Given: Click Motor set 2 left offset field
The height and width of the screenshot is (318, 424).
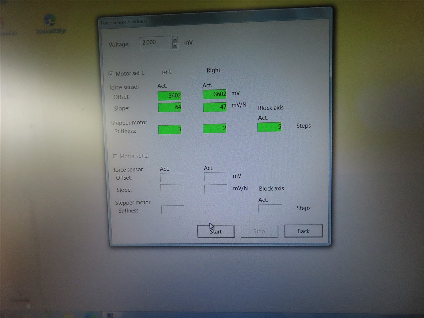Looking at the screenshot, I should click(x=171, y=177).
